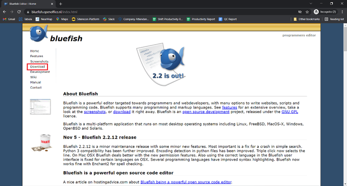Image resolution: width=347 pixels, height=186 pixels.
Task: Open the tab search chevron dropdown
Action: point(311,4)
